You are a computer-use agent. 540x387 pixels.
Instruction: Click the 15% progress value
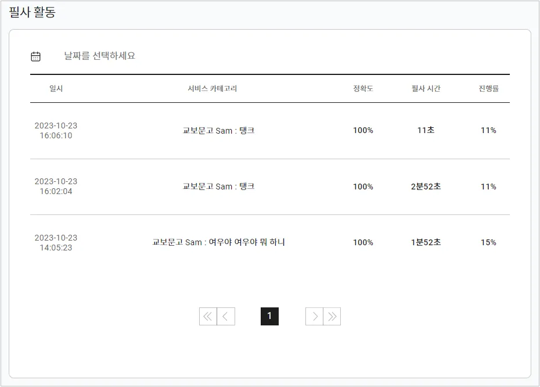(488, 242)
